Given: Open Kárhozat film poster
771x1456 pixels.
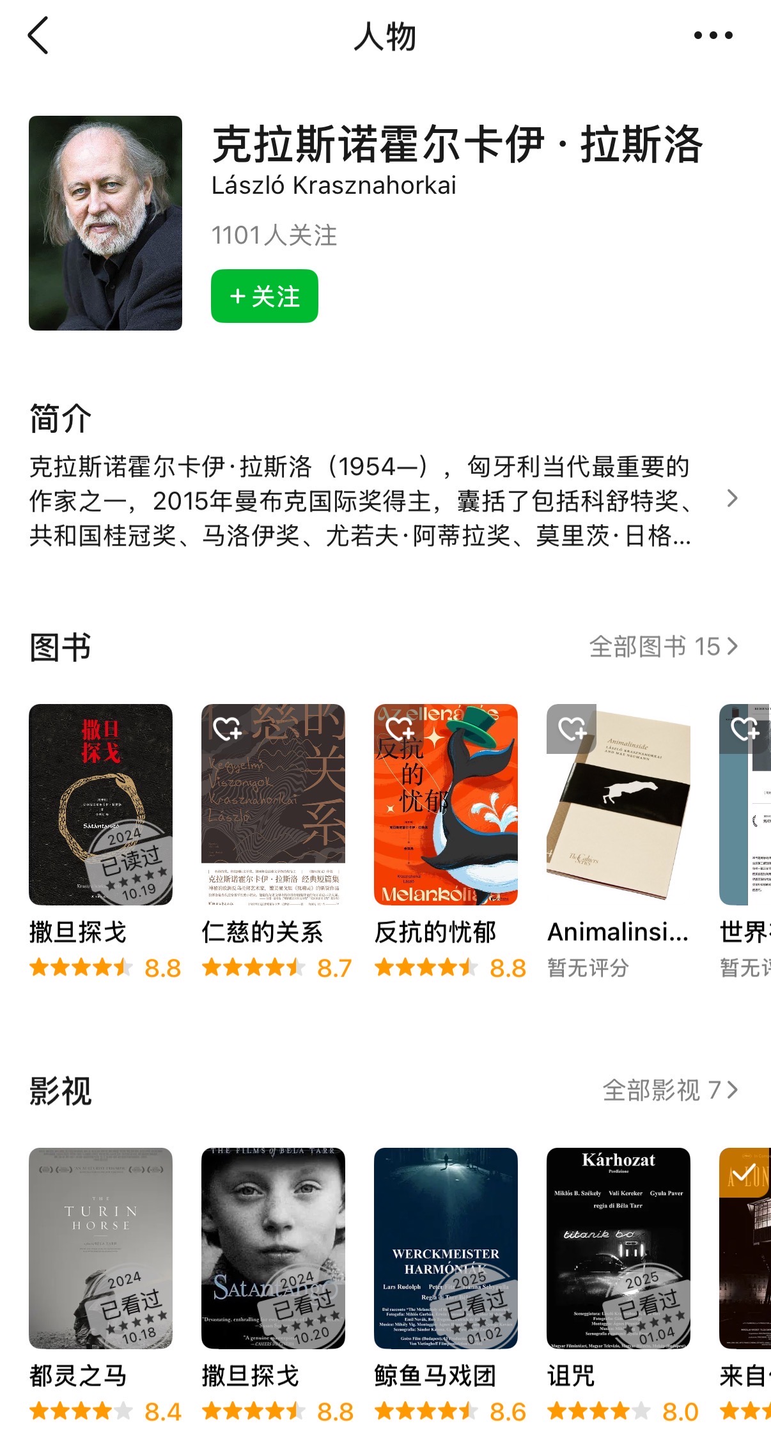Looking at the screenshot, I should click(x=619, y=1248).
